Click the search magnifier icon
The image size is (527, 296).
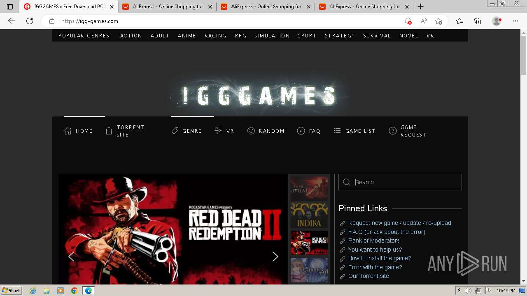[347, 182]
